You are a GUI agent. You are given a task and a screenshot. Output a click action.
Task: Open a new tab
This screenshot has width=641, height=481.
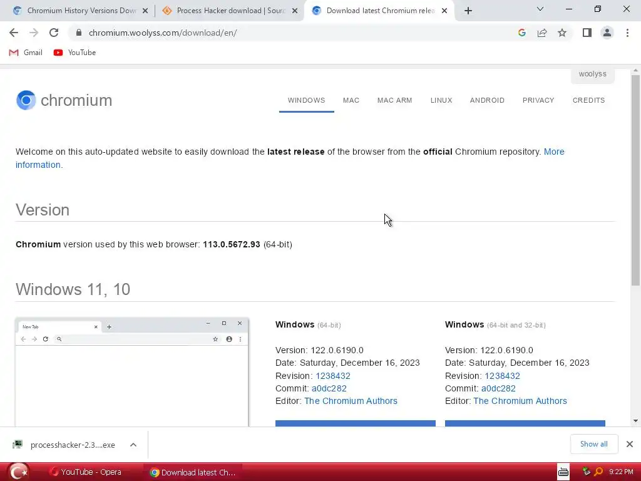[468, 11]
